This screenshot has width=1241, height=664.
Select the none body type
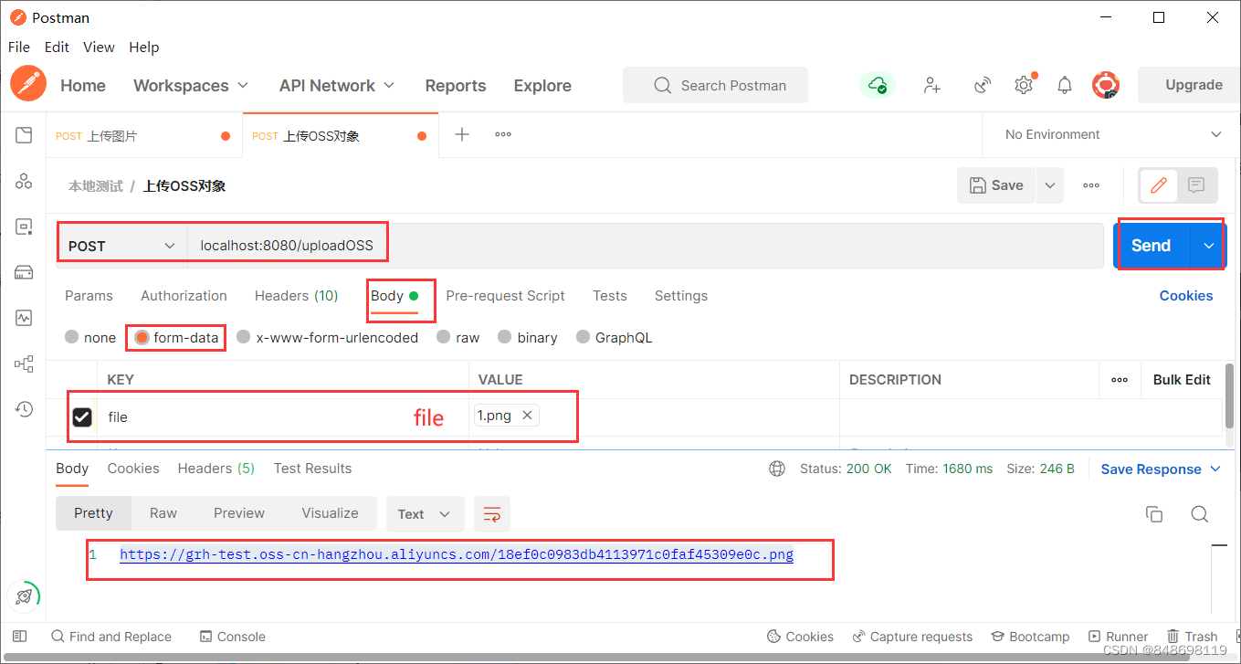coord(71,337)
